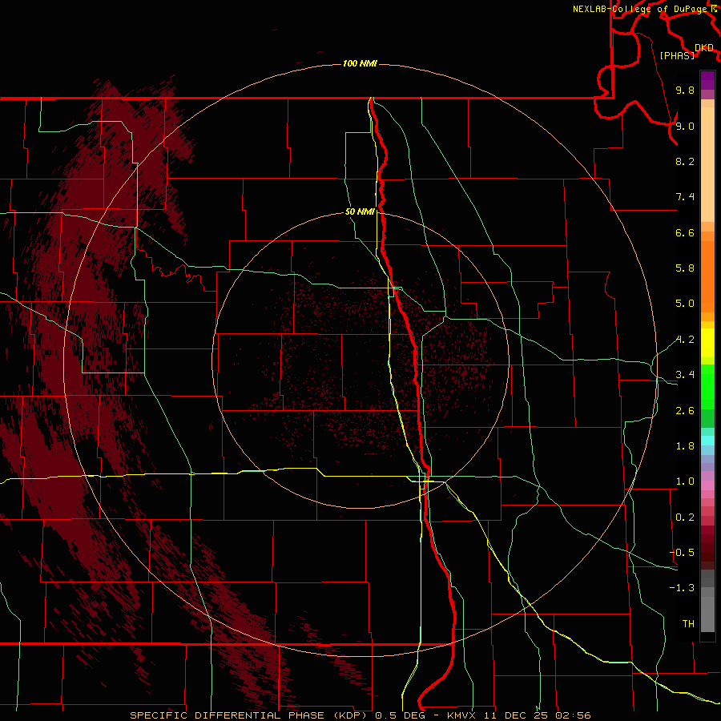Click the 3.4 value on the color scale
Viewport: 721px width, 721px height.
pos(685,375)
